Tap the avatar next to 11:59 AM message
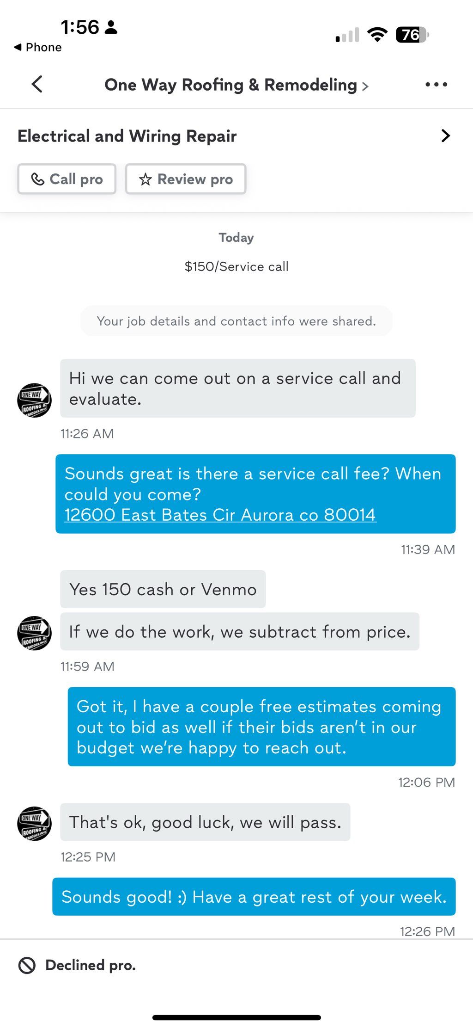Viewport: 473px width, 1029px height. tap(34, 633)
